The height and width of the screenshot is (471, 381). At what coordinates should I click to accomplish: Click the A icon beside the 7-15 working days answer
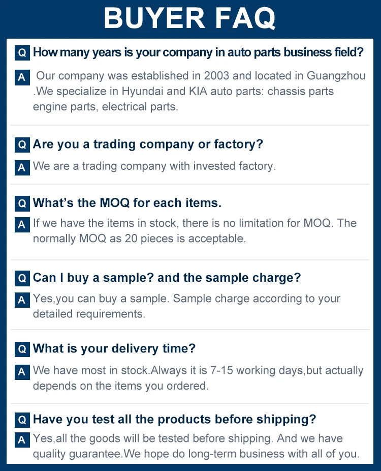22,372
